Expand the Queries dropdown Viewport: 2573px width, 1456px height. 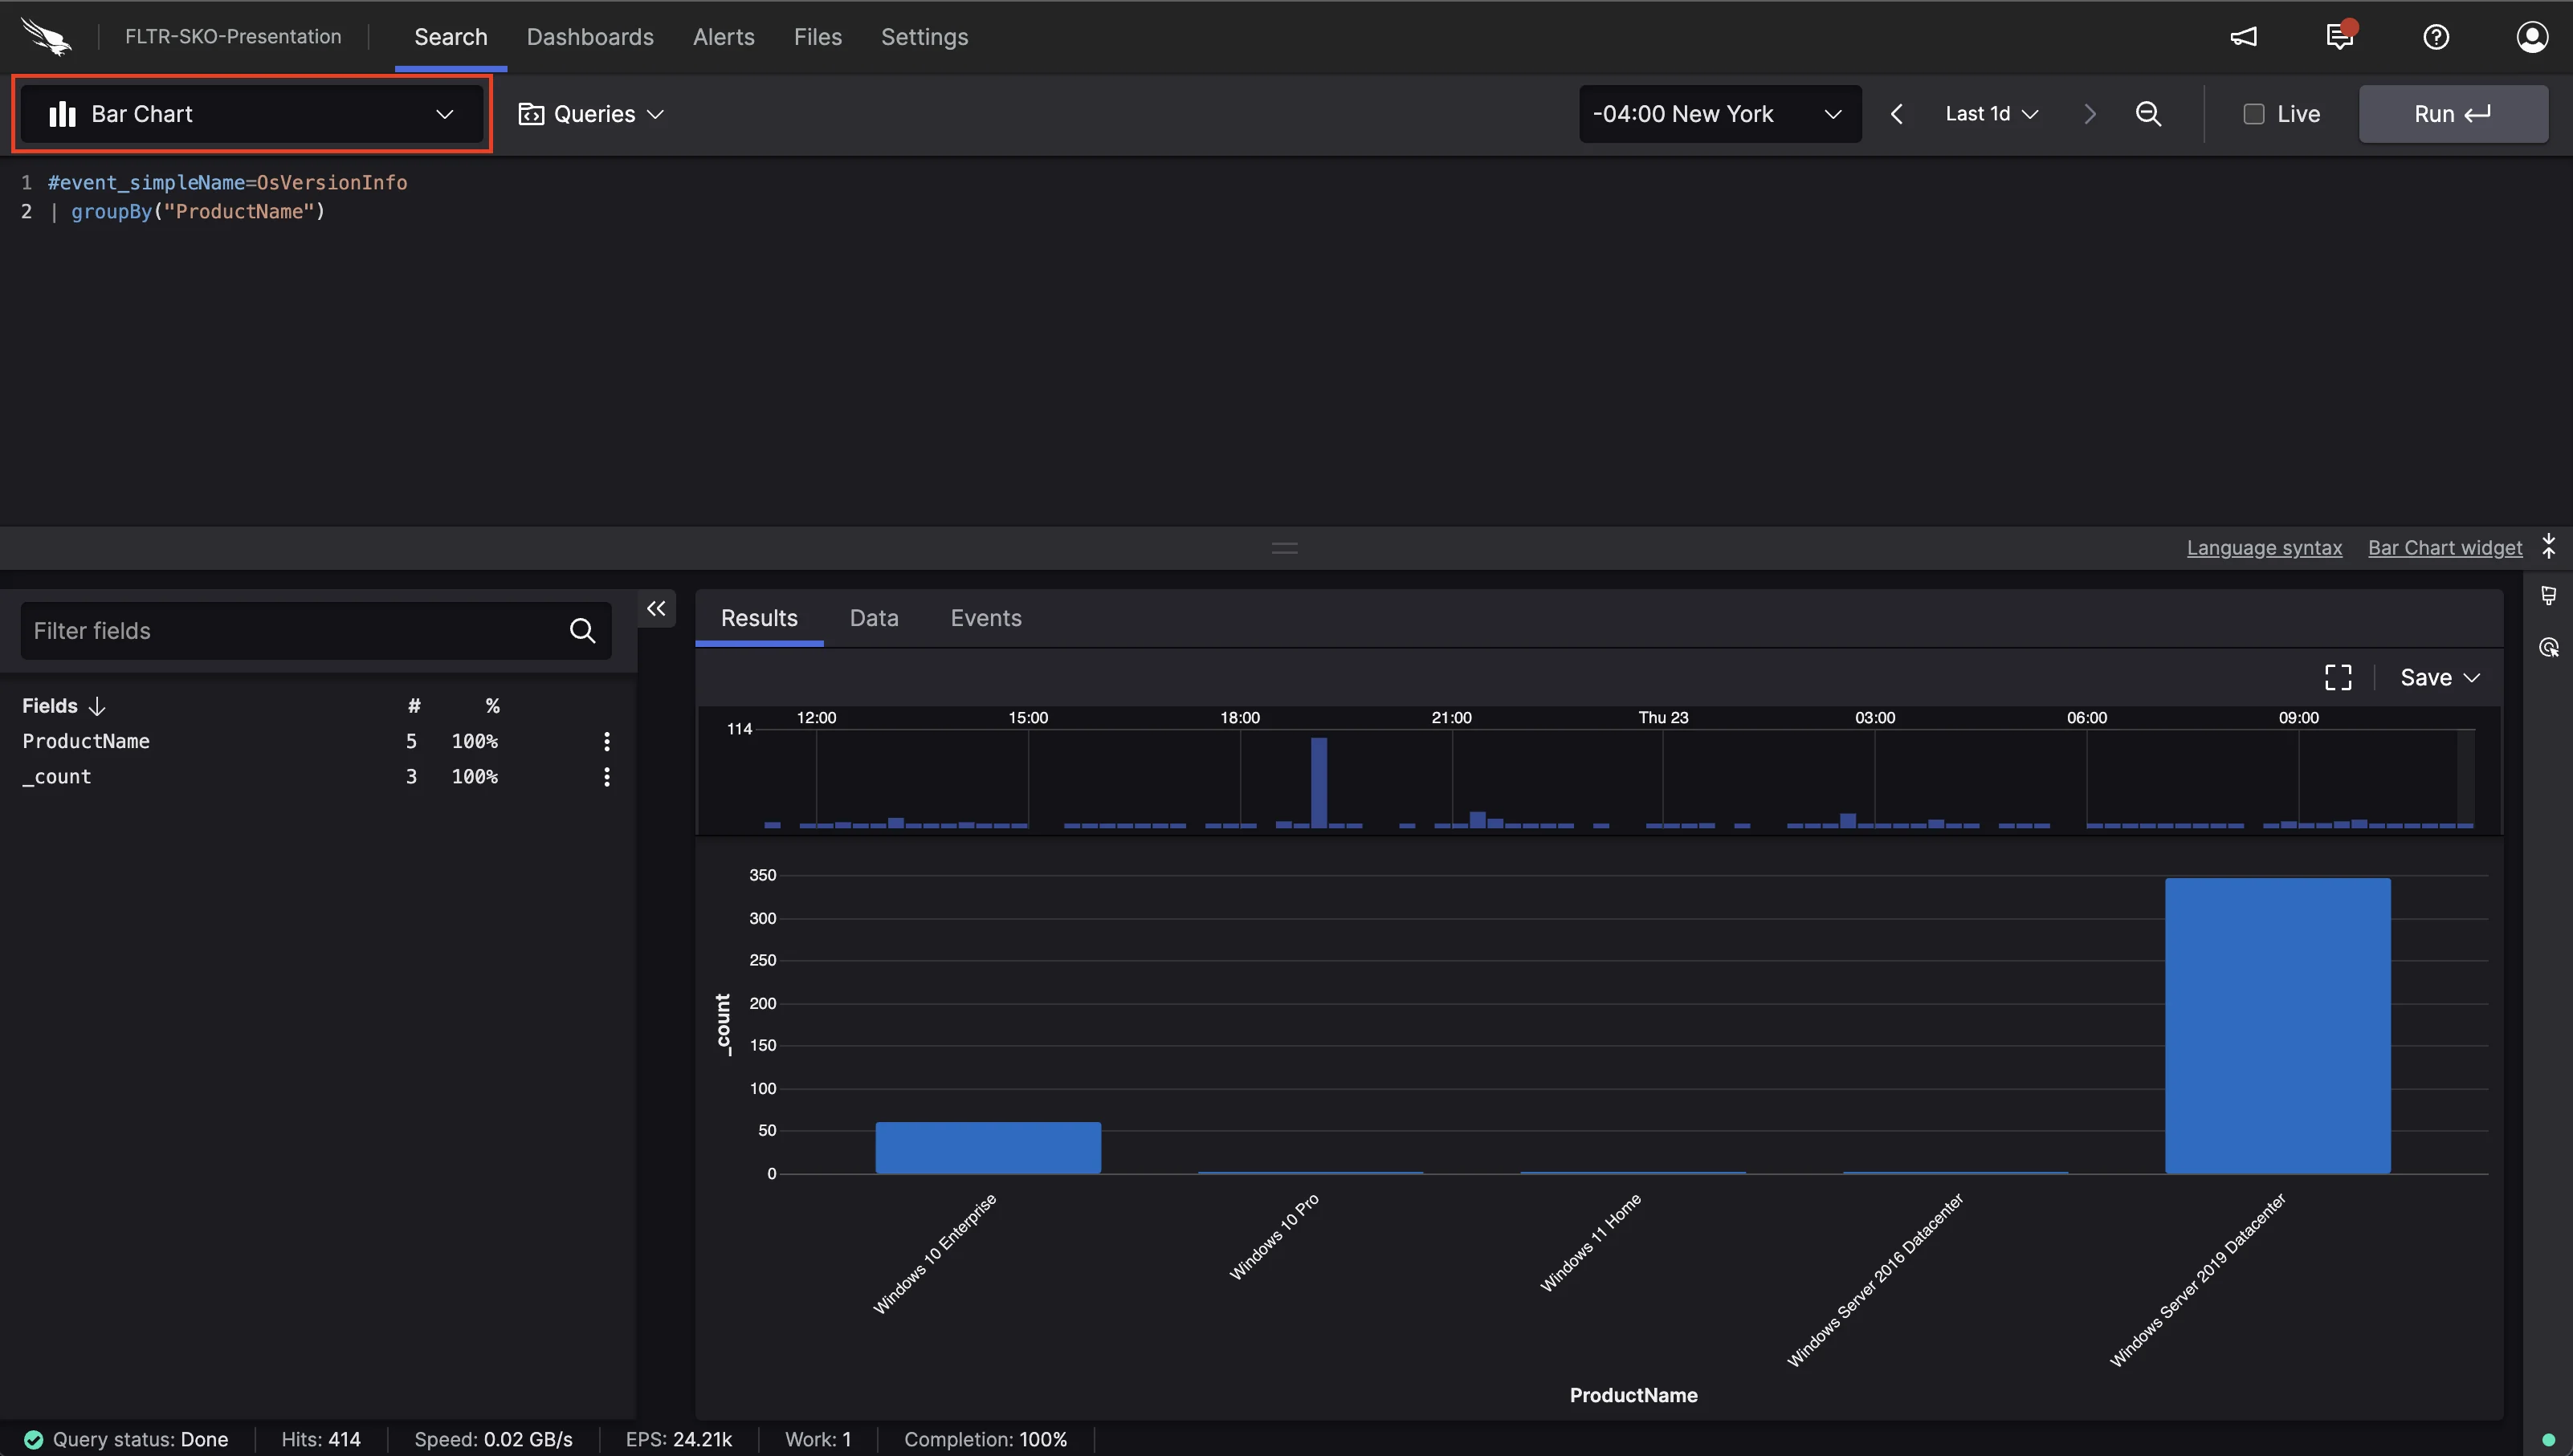(x=591, y=114)
